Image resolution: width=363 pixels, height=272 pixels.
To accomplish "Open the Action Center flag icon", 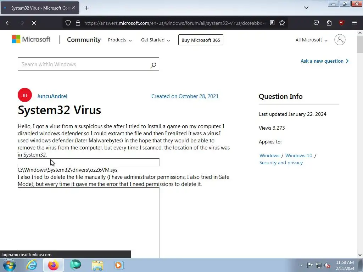I will click(310, 265).
